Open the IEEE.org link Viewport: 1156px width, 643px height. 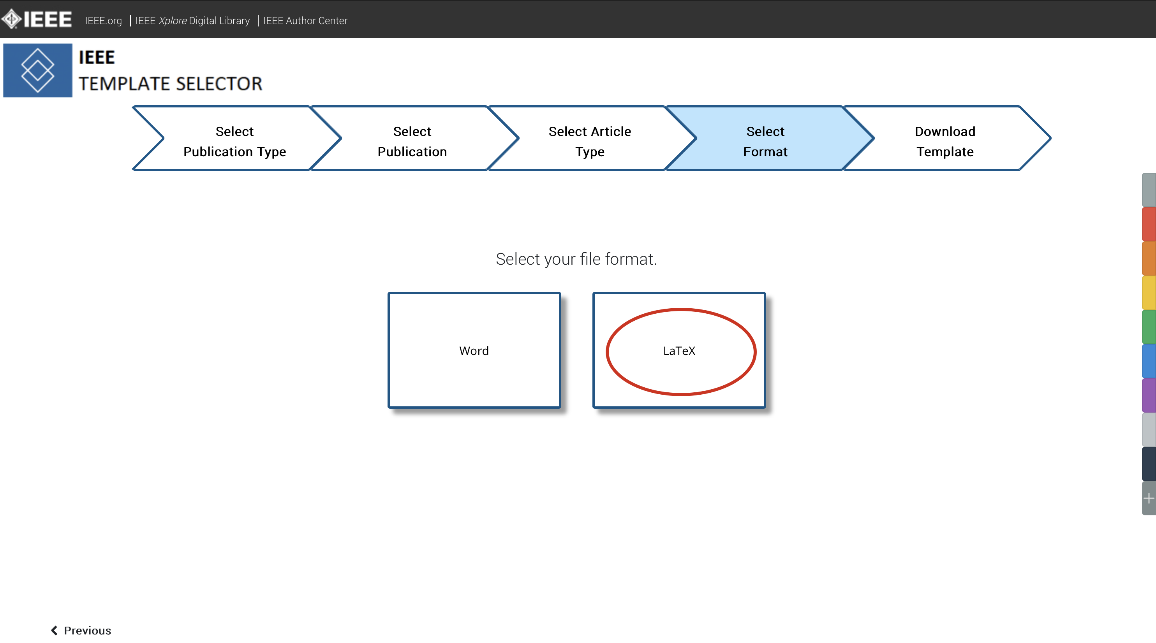[103, 21]
